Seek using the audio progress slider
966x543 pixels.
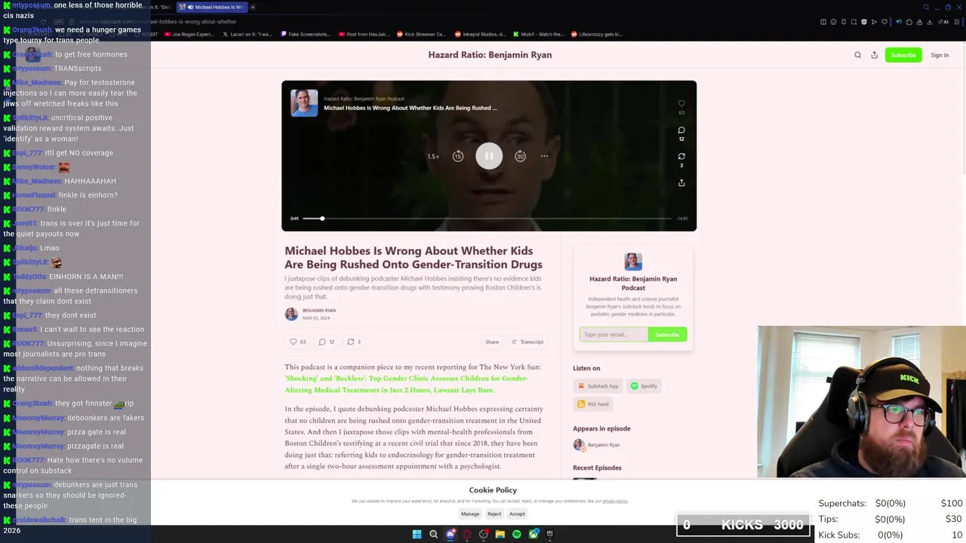[487, 219]
